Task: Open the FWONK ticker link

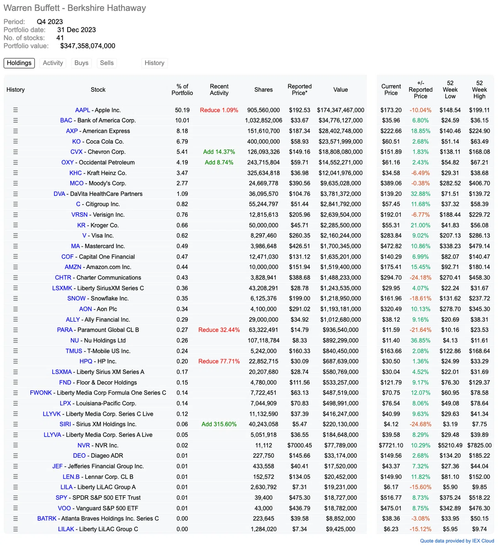Action: [x=41, y=393]
